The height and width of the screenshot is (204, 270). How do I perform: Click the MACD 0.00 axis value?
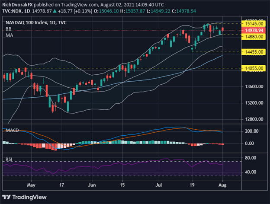(x=249, y=143)
